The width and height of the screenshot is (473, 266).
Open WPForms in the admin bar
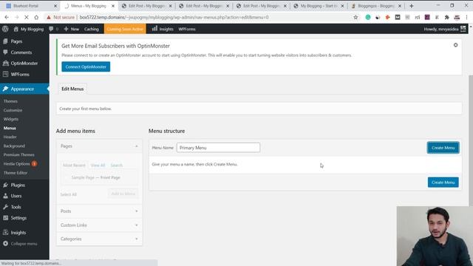click(187, 29)
